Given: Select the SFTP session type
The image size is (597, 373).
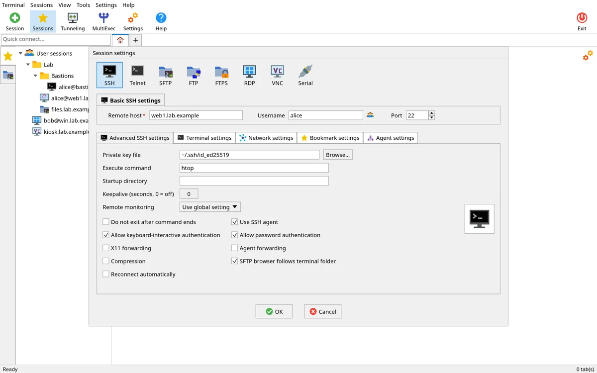Looking at the screenshot, I should pos(165,75).
